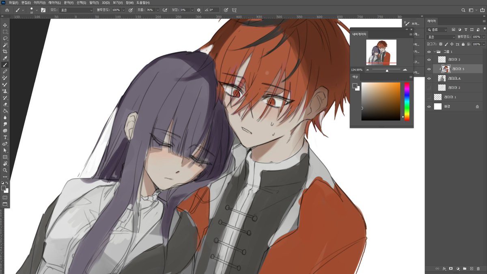Open the 보정 smoothing dropdown arrow
Screen dimensions: 487x274
coord(192,10)
